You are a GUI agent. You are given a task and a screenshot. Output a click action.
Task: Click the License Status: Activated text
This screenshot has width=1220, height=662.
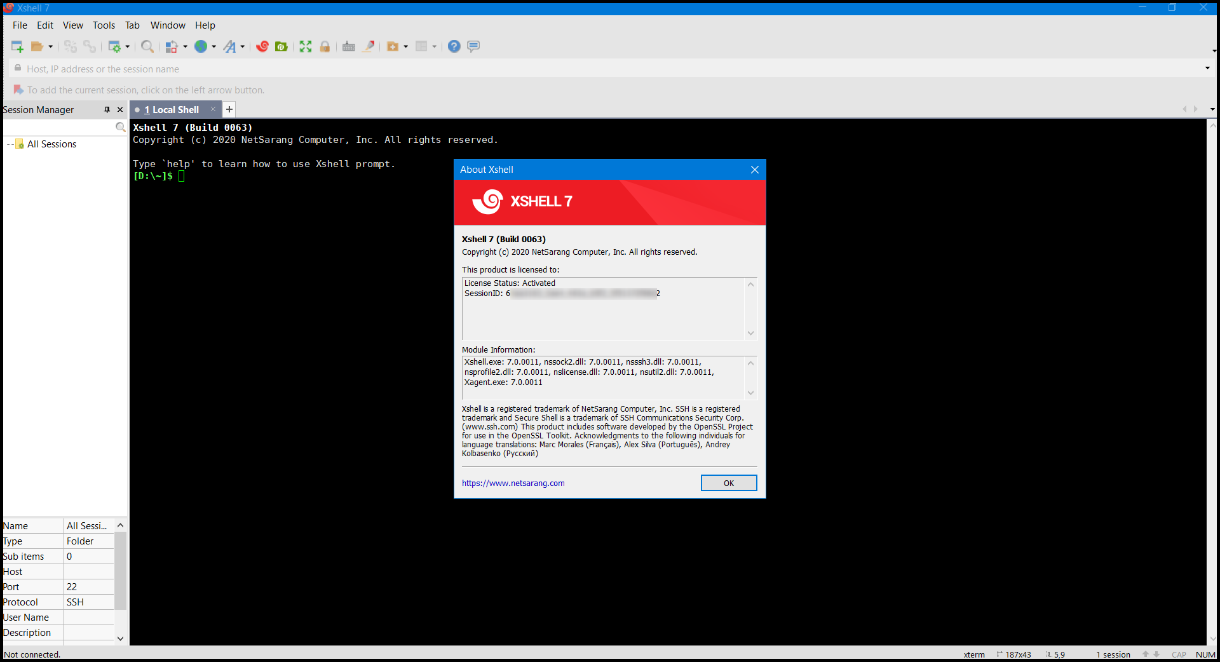[510, 283]
